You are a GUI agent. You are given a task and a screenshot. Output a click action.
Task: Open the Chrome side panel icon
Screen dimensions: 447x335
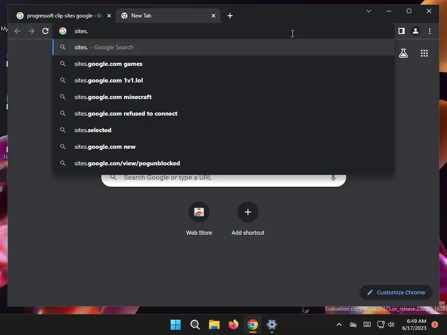tap(402, 31)
